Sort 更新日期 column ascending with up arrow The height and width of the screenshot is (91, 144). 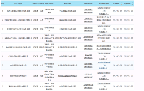122,3
